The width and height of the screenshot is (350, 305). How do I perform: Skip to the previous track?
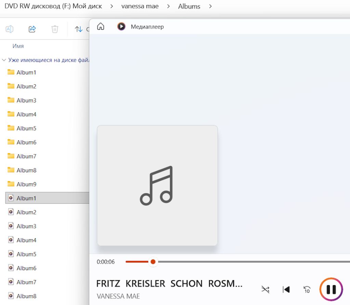286,290
